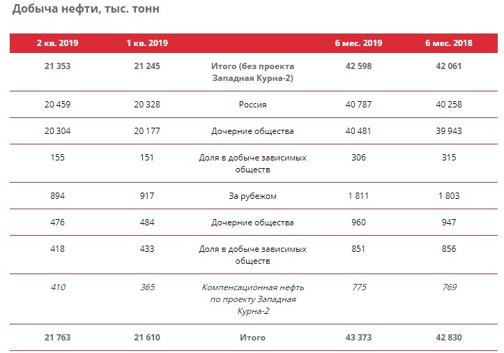Click the "2 кв. 2019" column header
Image resolution: width=504 pixels, height=353 pixels.
(57, 43)
